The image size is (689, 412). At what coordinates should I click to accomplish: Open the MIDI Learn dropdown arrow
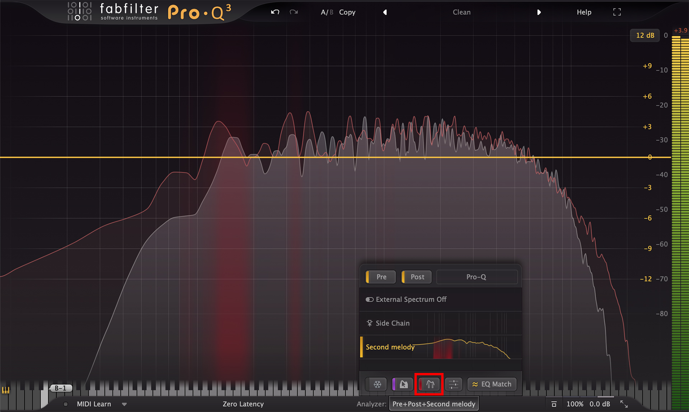pyautogui.click(x=124, y=404)
